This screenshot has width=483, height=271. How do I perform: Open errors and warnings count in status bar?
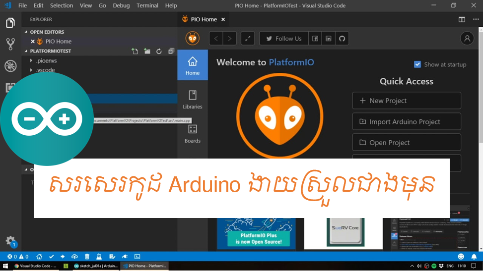18,257
